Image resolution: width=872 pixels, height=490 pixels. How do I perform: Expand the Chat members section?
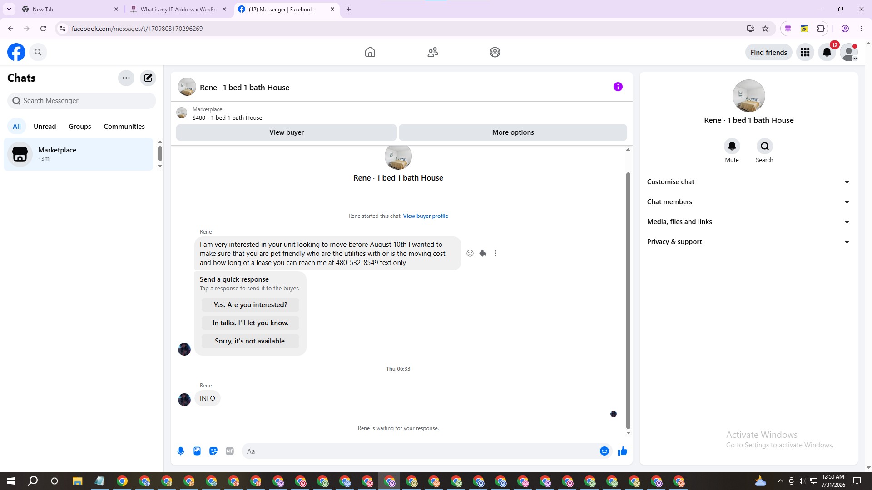[x=748, y=202]
